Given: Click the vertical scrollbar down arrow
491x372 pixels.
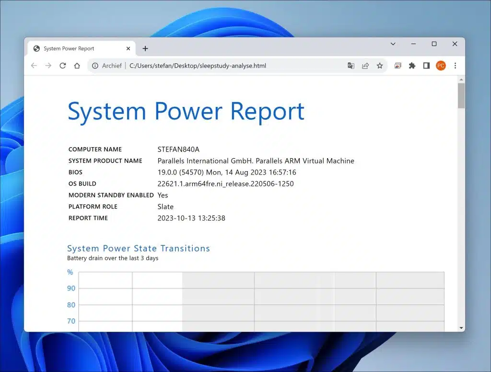Looking at the screenshot, I should point(462,328).
